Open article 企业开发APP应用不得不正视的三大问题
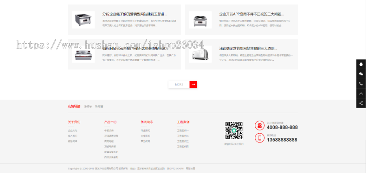Screen dimensions: 366x173 (x=251, y=14)
